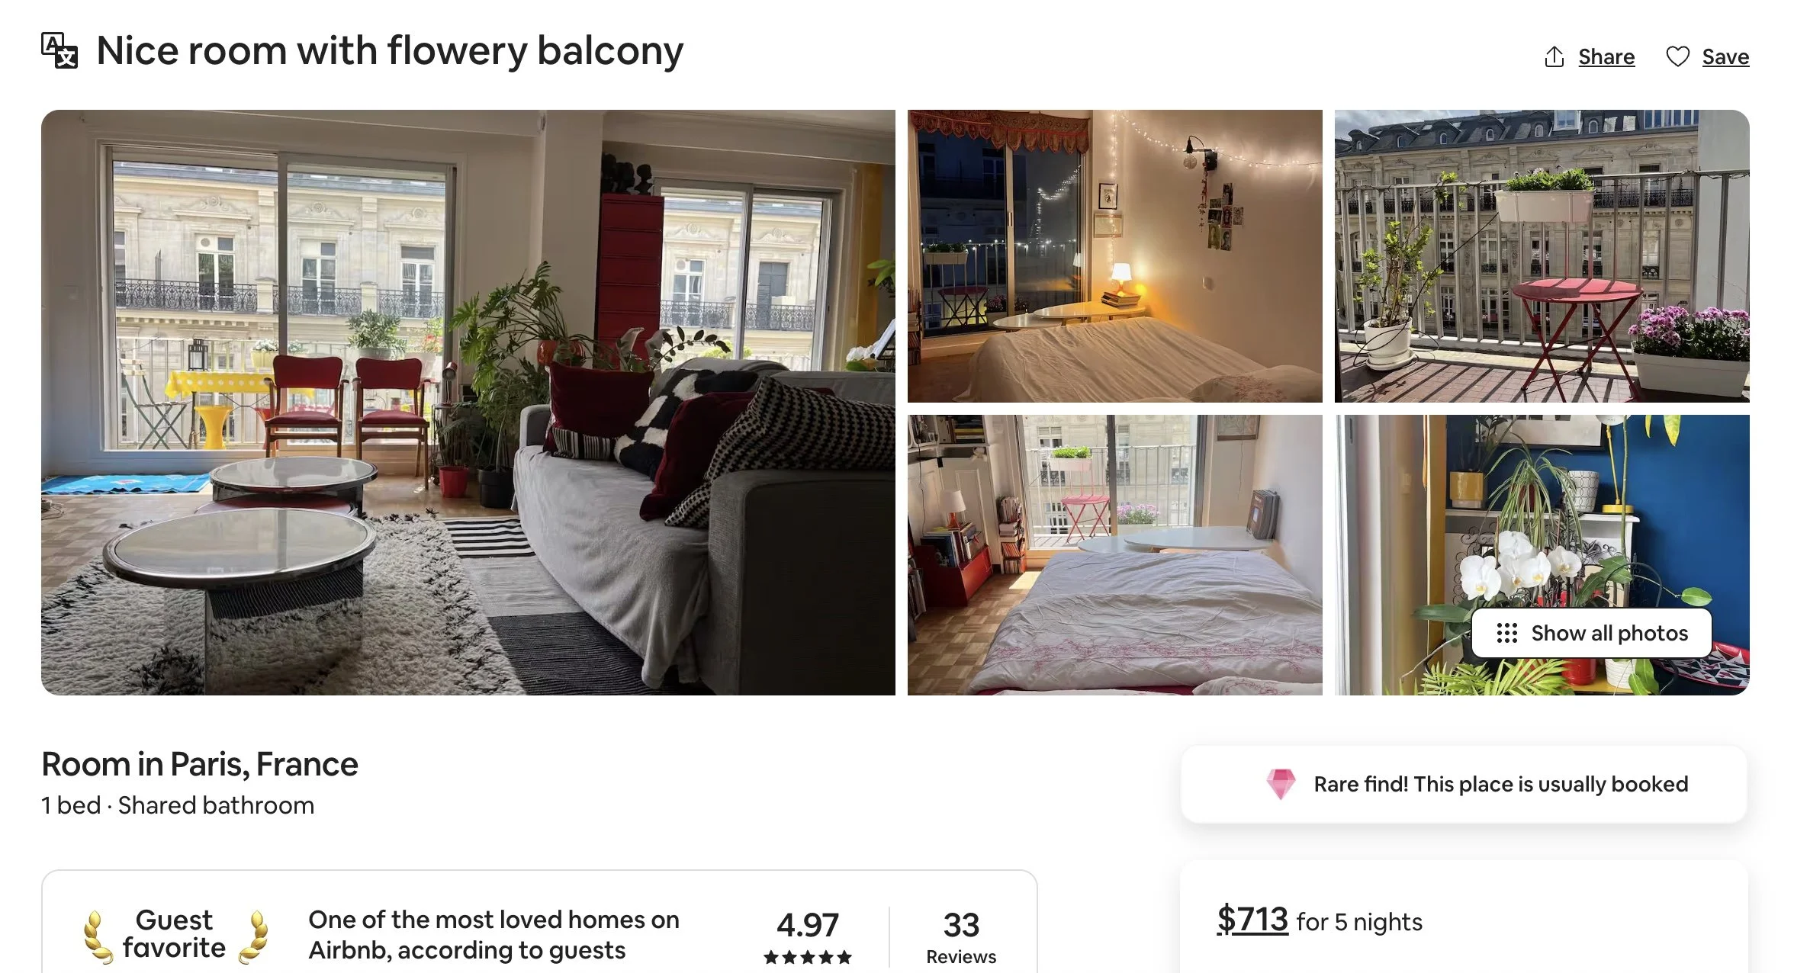The height and width of the screenshot is (973, 1794).
Task: Click the translation icon beside the listing title
Action: 59,50
